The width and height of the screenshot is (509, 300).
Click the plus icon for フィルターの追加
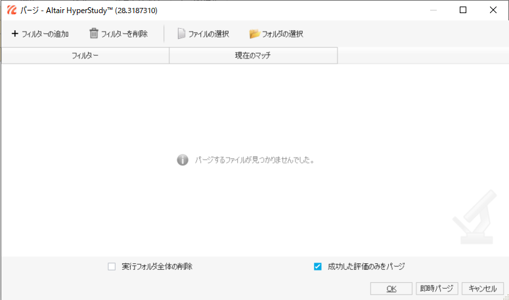(14, 33)
